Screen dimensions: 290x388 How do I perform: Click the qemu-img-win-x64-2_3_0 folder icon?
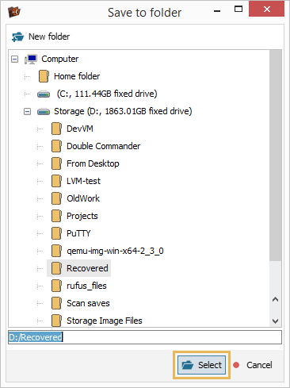[x=56, y=251]
